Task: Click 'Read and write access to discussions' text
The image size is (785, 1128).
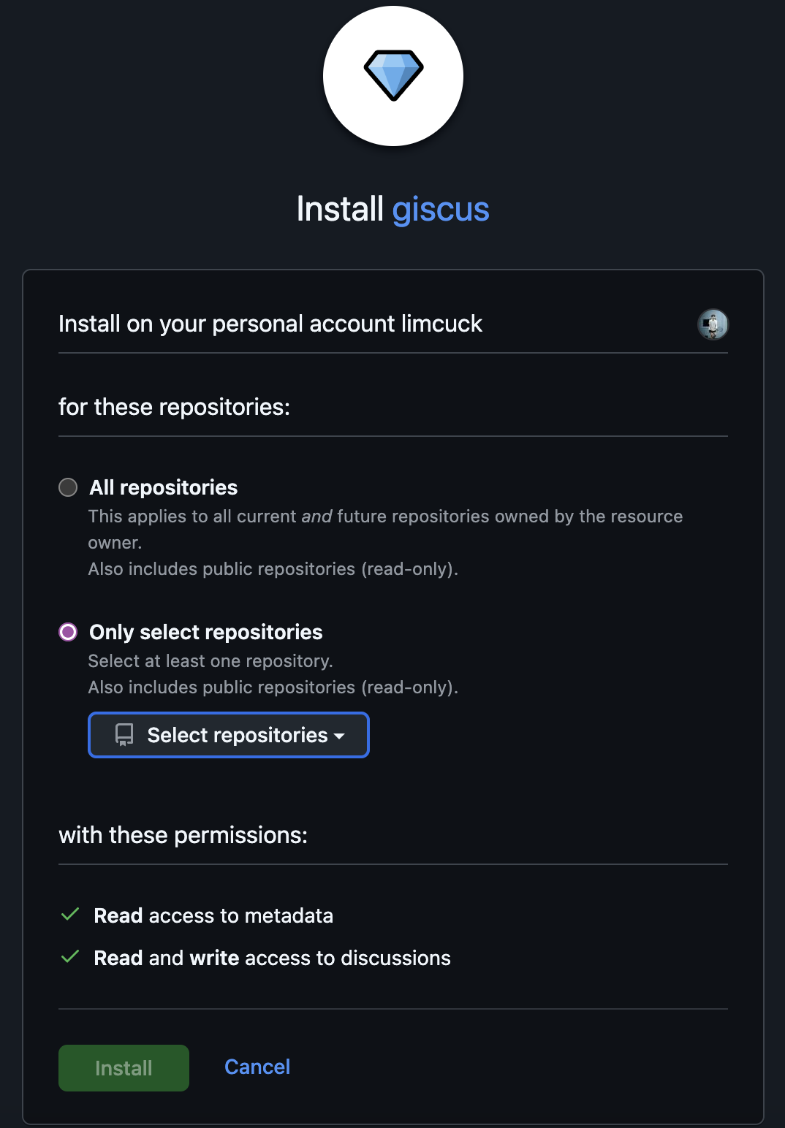Action: (272, 958)
